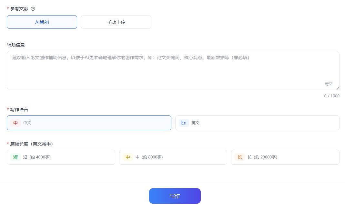The width and height of the screenshot is (345, 205).
Task: Select the AI智能 reference option
Action: [42, 22]
